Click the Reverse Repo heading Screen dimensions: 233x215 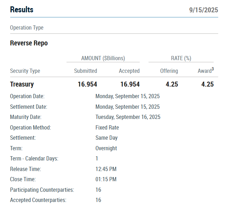pos(29,43)
